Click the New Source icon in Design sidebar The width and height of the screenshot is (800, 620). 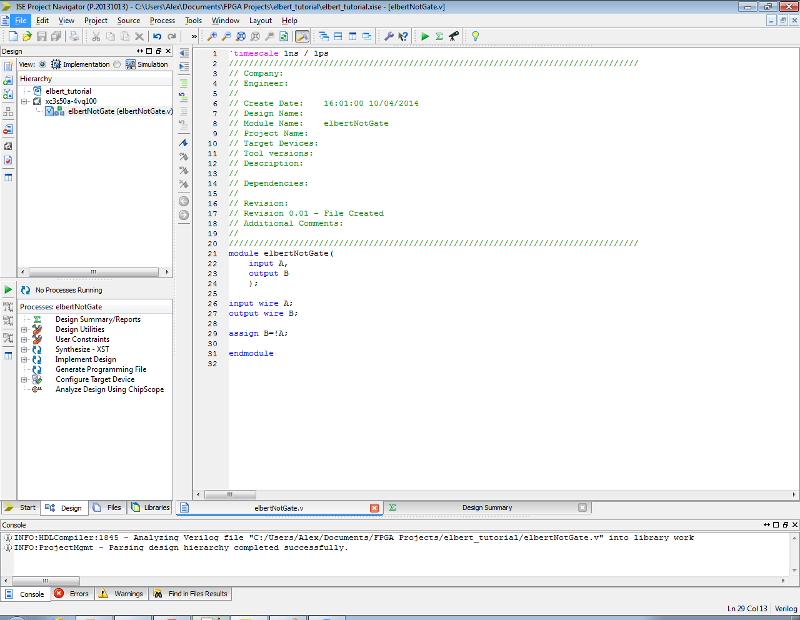coord(8,66)
